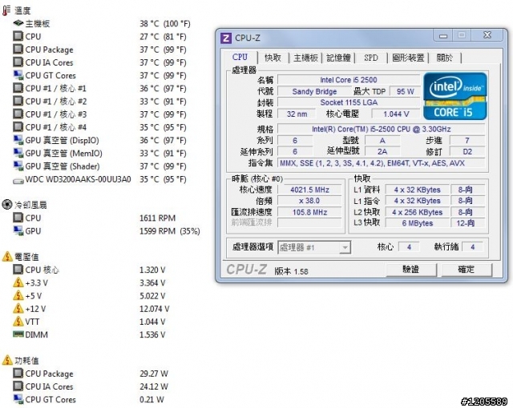This screenshot has height=408, width=513.
Task: Click the CPU GT Cores power monitor icon
Action: coord(18,399)
